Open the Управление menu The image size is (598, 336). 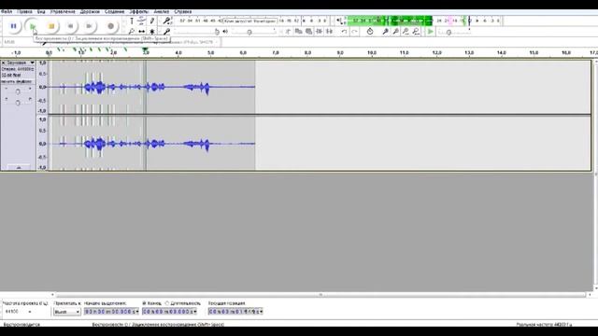[x=63, y=12]
